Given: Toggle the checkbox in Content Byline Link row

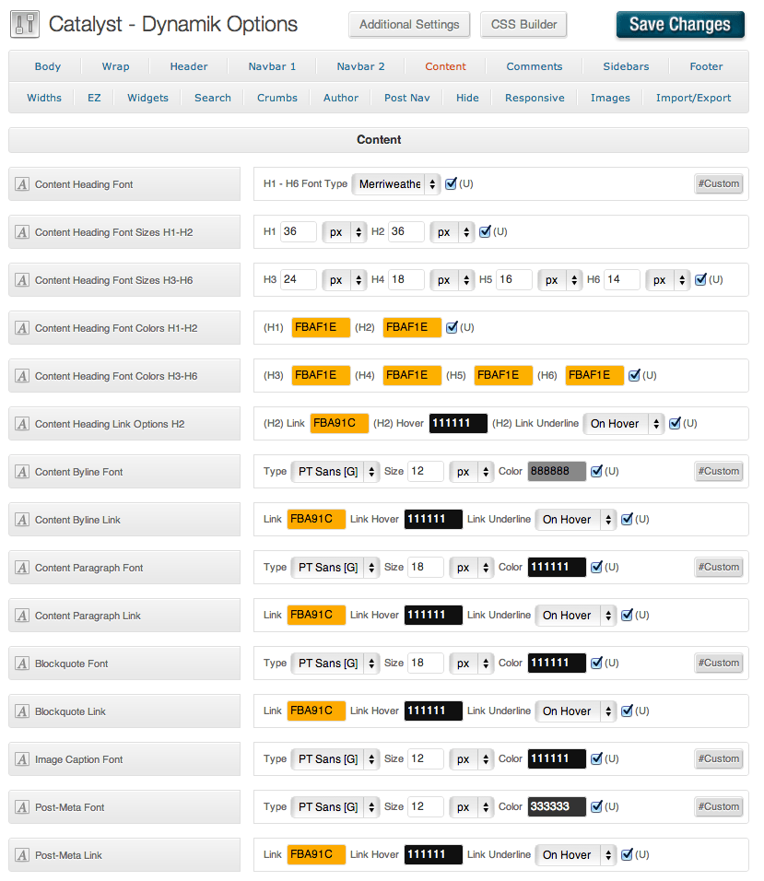Looking at the screenshot, I should pos(627,519).
